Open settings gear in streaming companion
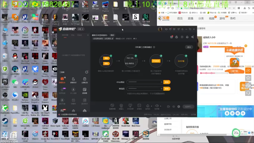Viewport: 254px width, 143px height. click(179, 106)
